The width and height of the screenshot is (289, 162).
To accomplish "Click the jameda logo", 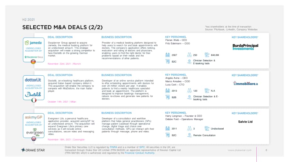I will (x=33, y=43).
